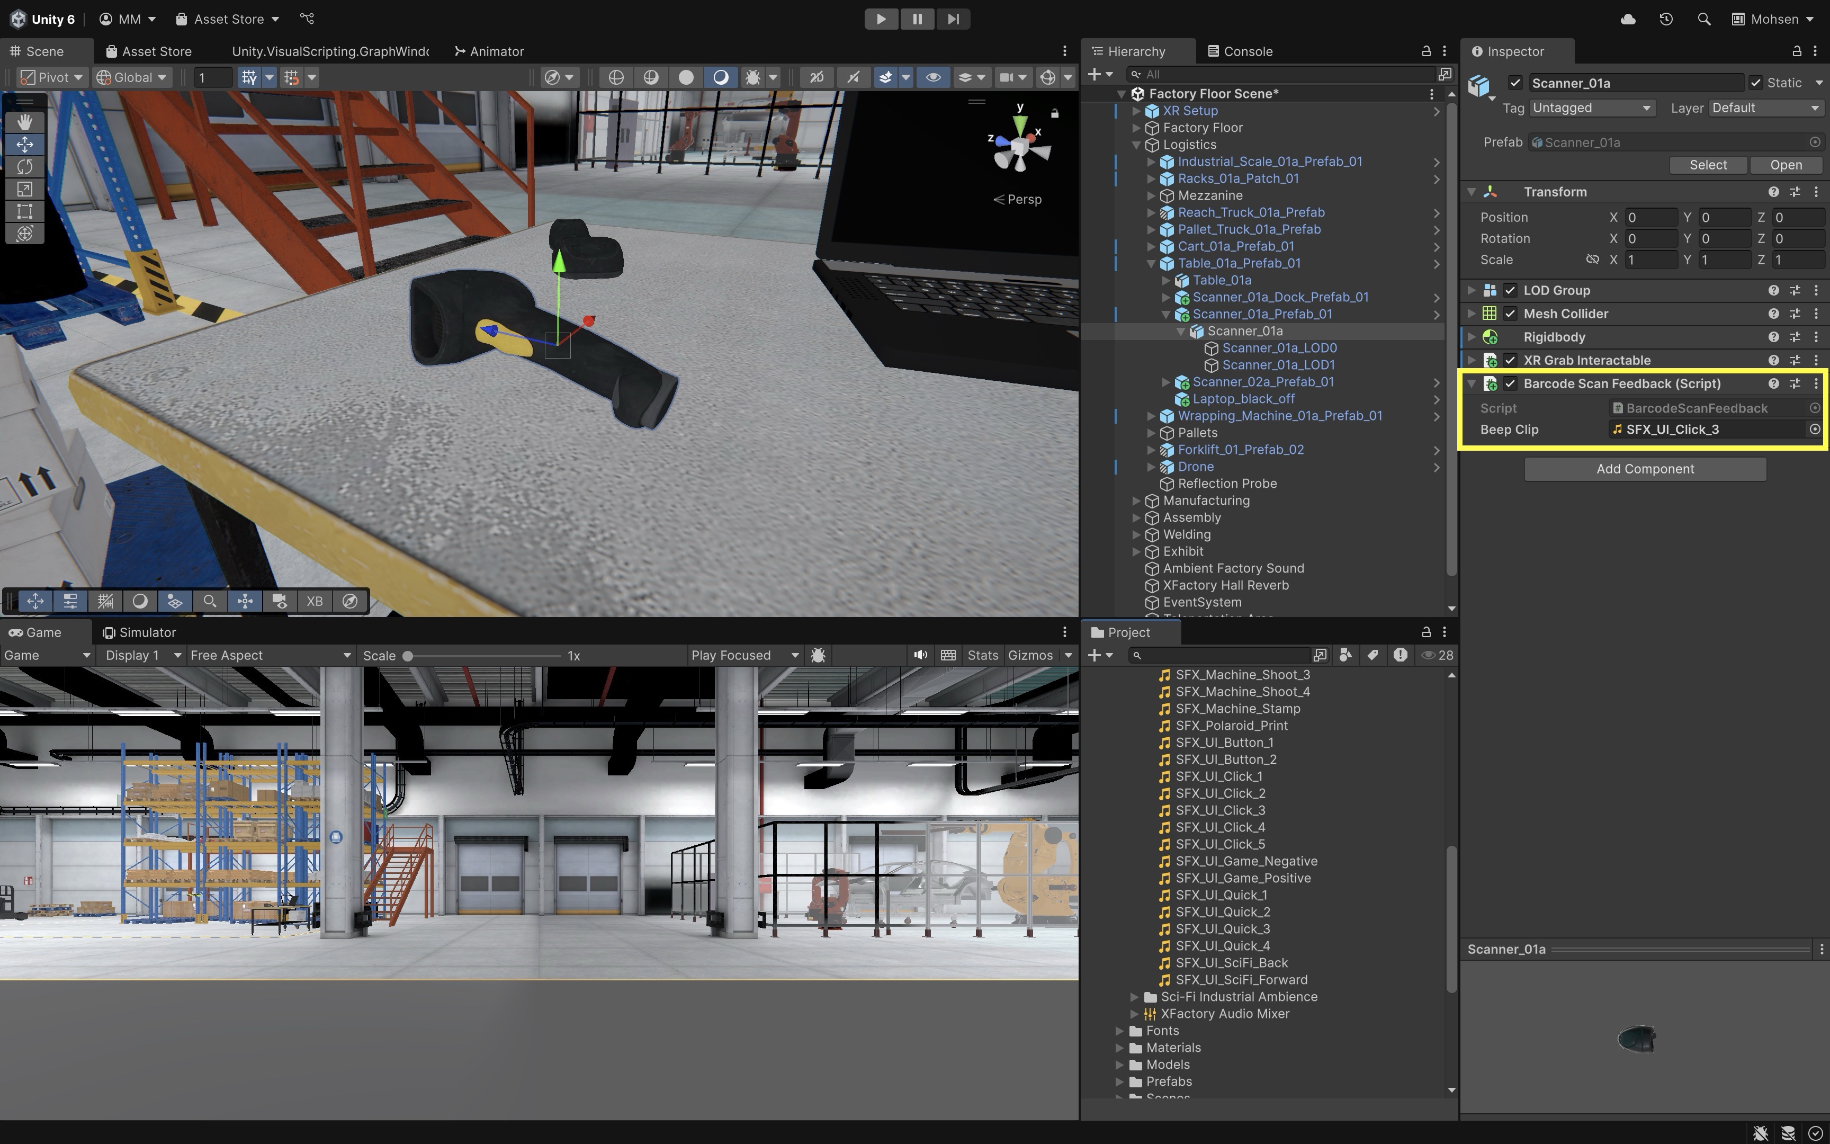Select the Move tool in Scene toolbar
Viewport: 1830px width, 1144px height.
pos(24,144)
